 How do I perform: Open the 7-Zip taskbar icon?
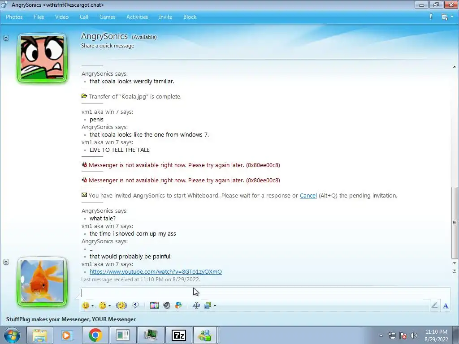[x=178, y=335]
